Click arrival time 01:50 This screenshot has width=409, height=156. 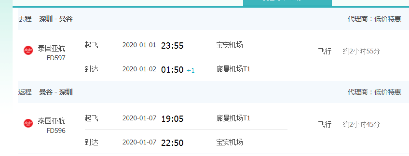[x=172, y=70]
